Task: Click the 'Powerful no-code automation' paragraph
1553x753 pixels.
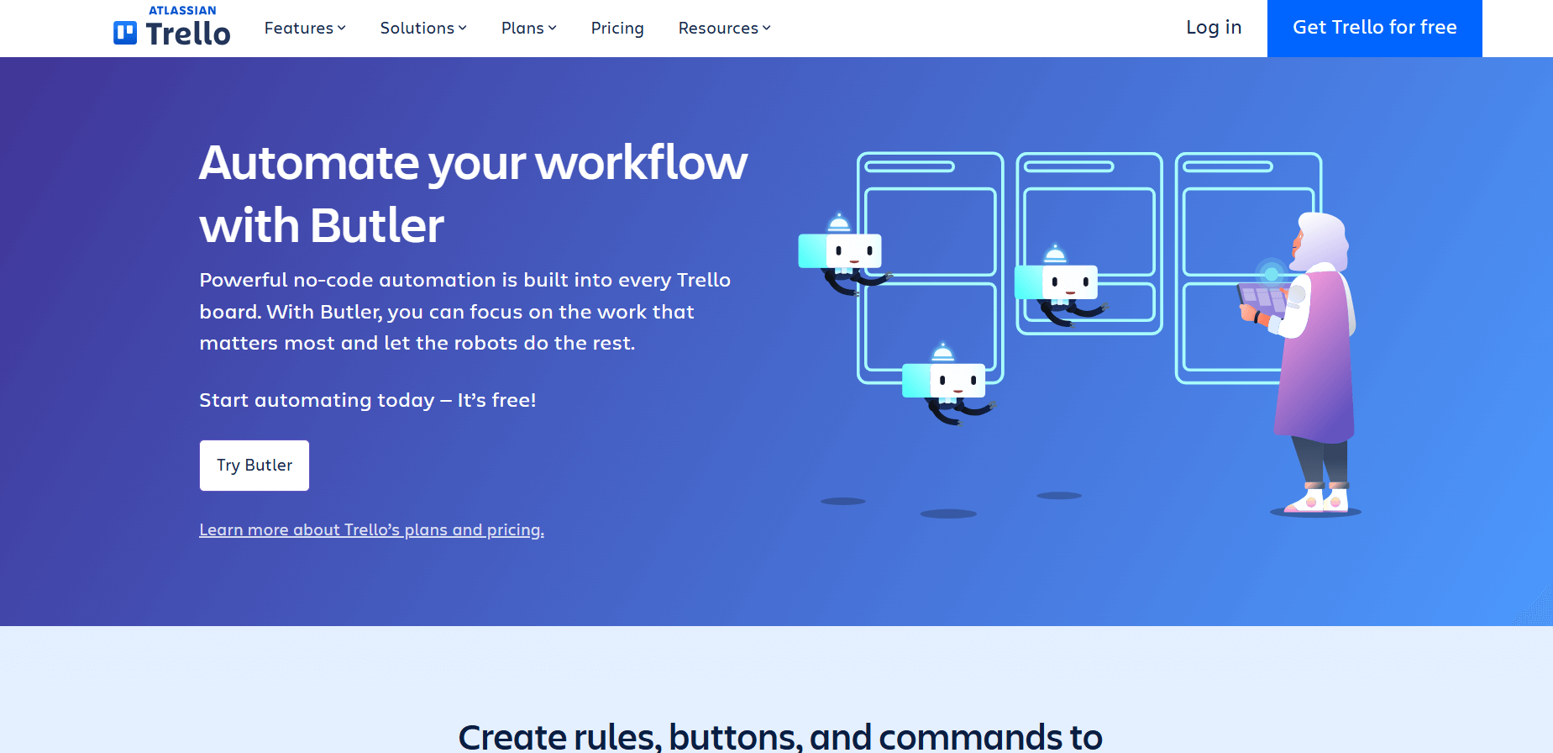Action: tap(464, 312)
